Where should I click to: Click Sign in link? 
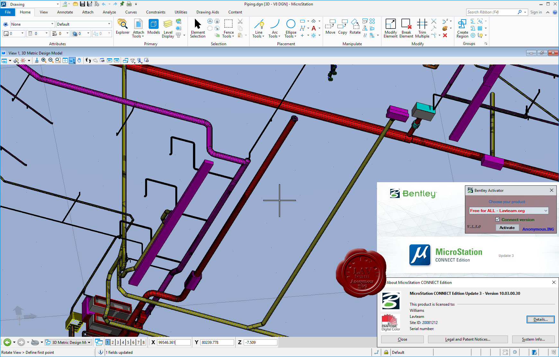(536, 12)
